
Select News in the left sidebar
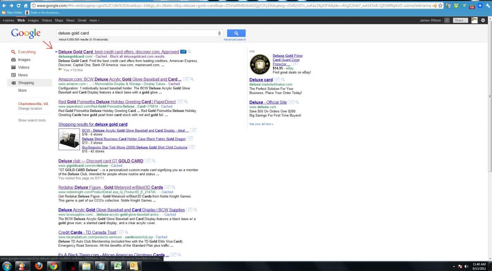click(23, 75)
